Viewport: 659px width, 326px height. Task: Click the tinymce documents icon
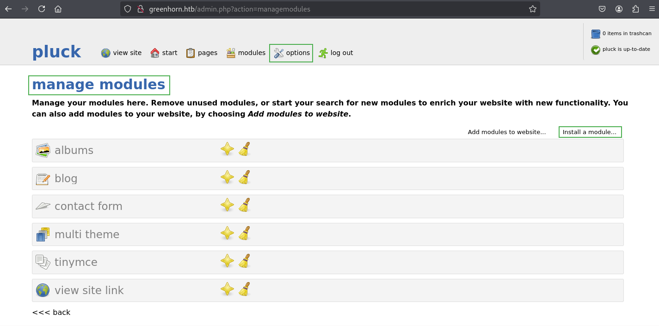pyautogui.click(x=43, y=262)
